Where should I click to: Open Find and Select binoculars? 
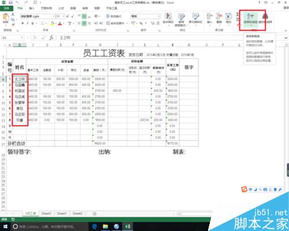265,18
